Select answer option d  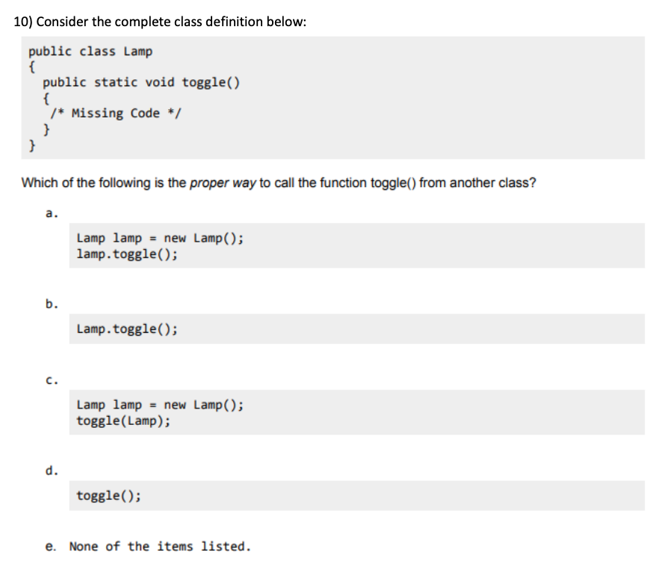click(50, 471)
